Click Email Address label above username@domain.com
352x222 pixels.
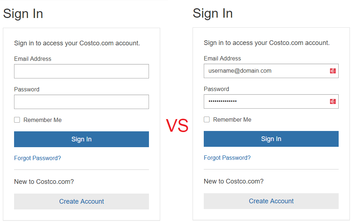click(x=223, y=58)
